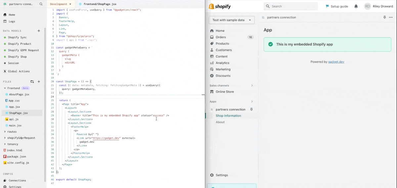397x188 pixels.
Task: Click Shopify search field
Action: click(291, 6)
